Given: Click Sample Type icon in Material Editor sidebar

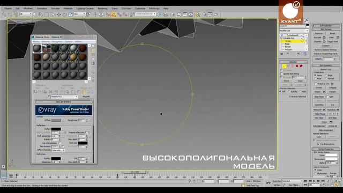Looking at the screenshot, I should [x=93, y=46].
